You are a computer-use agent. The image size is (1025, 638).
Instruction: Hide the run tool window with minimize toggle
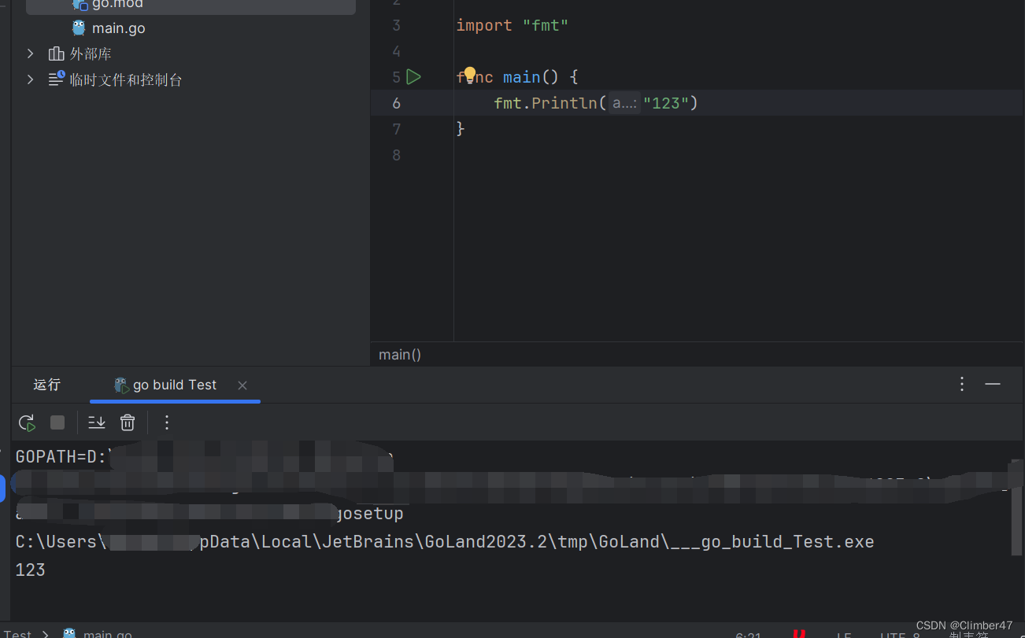click(992, 384)
